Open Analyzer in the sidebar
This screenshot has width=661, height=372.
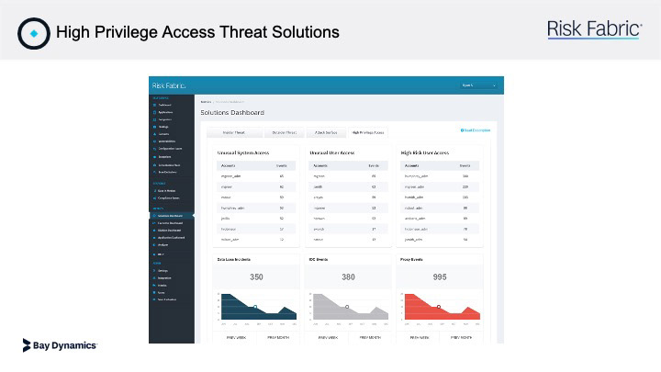[162, 244]
